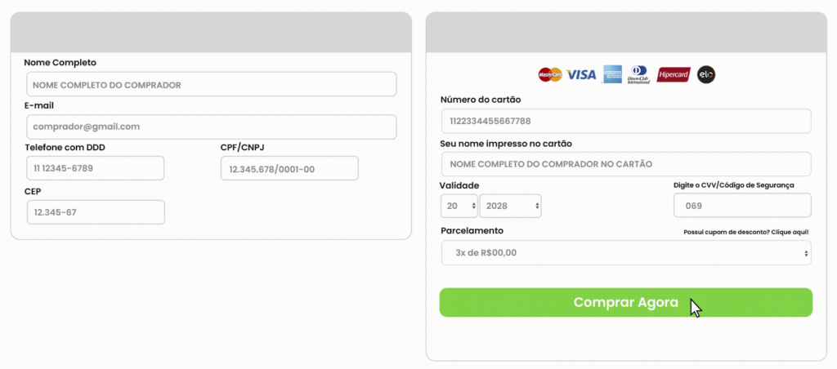Image resolution: width=837 pixels, height=369 pixels.
Task: Select the Telefone com DDD field
Action: tap(95, 168)
